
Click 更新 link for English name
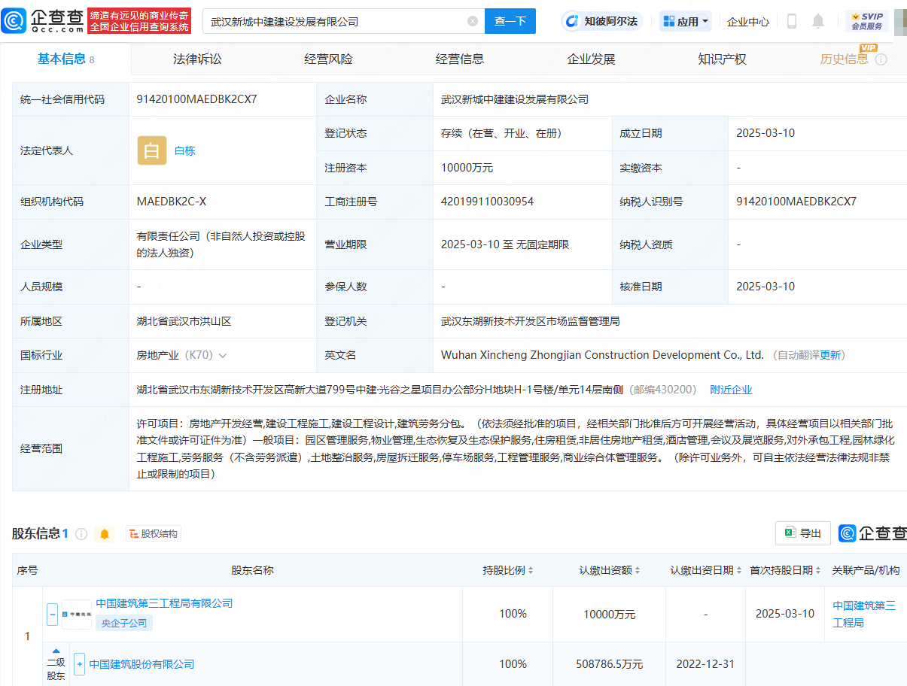[830, 355]
